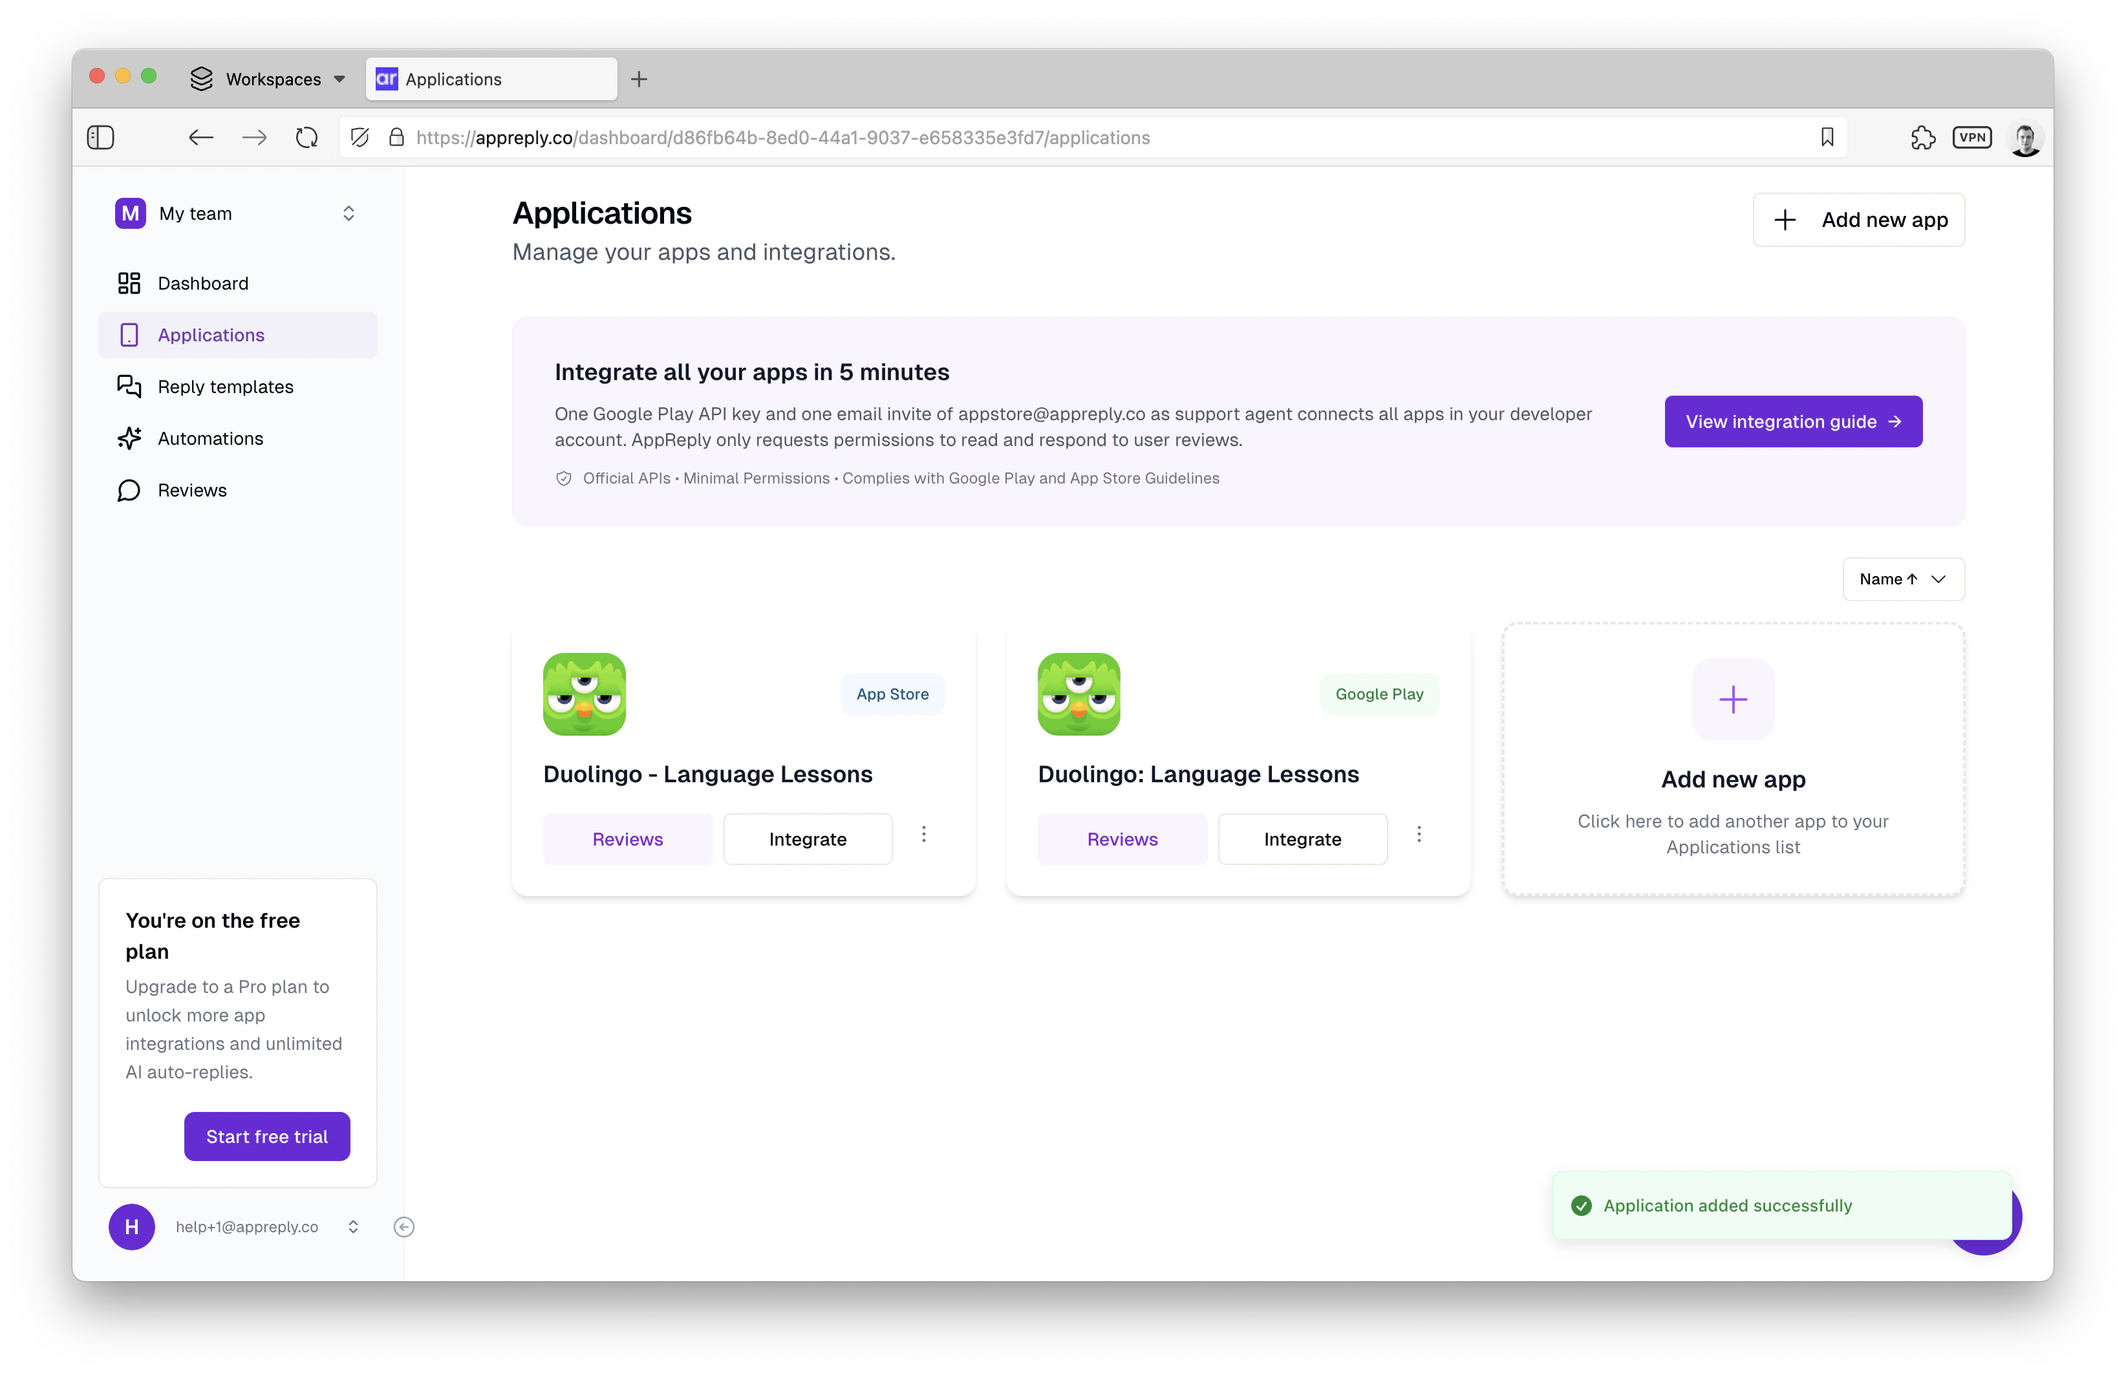2126x1377 pixels.
Task: Click the Duolingo - Language Lessons title
Action: pos(707,774)
